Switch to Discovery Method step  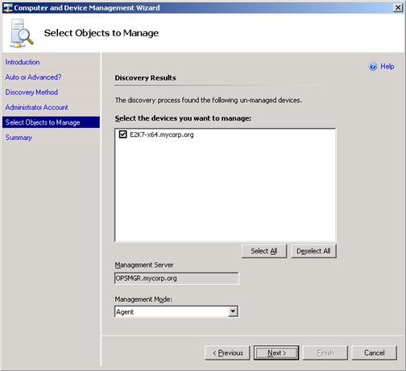pos(31,92)
